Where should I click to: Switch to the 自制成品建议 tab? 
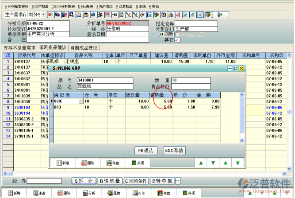coord(84,47)
